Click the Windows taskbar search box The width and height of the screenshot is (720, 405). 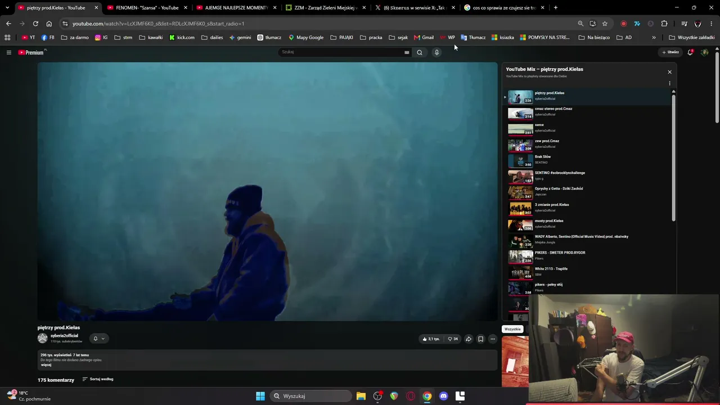[310, 396]
